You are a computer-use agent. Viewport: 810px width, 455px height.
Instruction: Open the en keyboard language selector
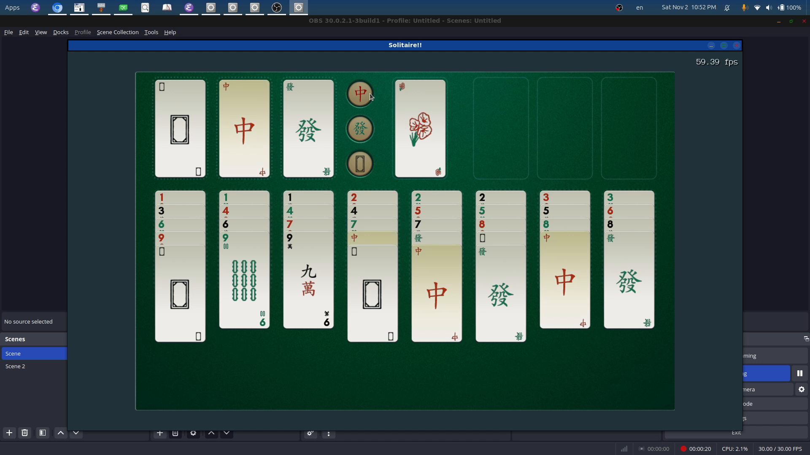pos(640,8)
